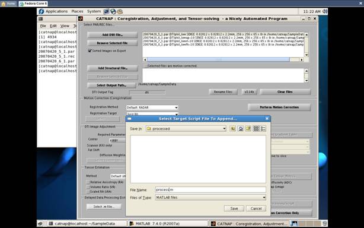Image resolution: width=364 pixels, height=228 pixels.
Task: Cancel the script file dialog
Action: 256,208
